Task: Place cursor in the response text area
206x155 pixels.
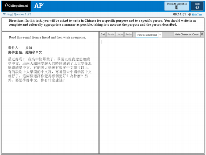Action: click(x=152, y=92)
